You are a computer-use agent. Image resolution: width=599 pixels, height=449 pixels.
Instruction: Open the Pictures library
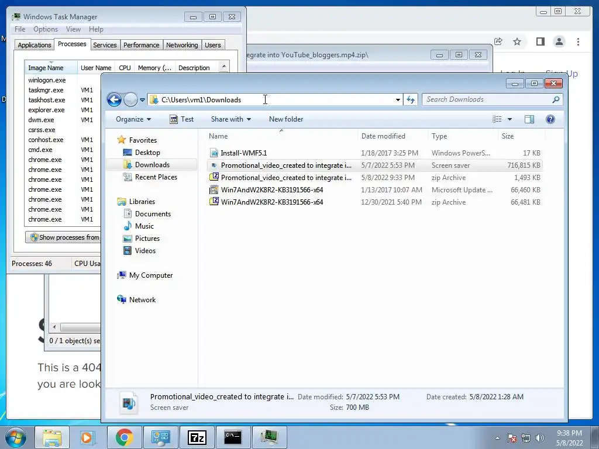coord(142,239)
